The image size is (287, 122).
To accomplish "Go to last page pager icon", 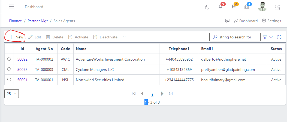I will [171, 94].
